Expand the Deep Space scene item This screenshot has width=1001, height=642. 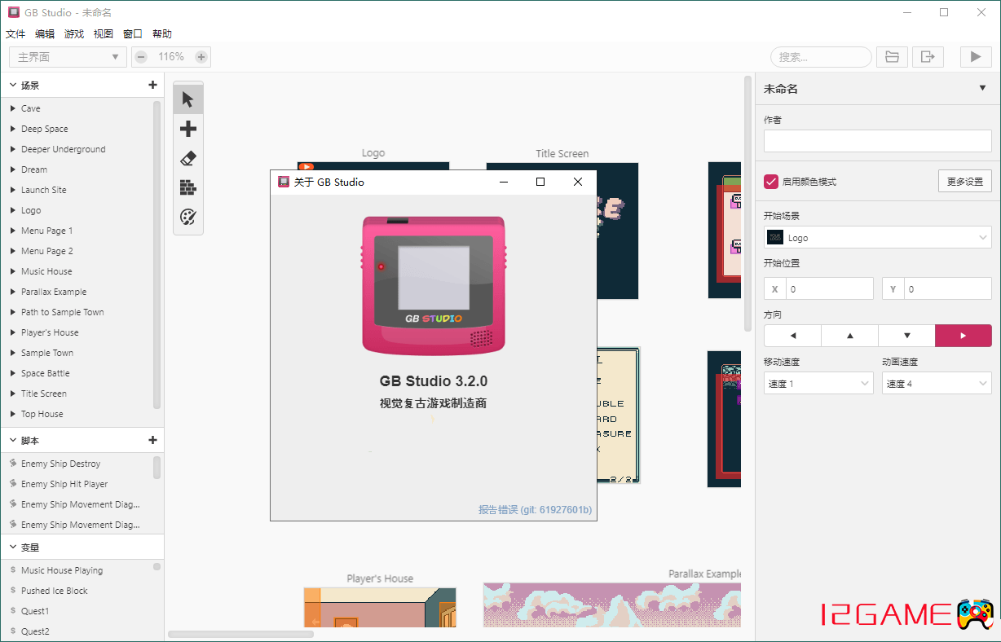(13, 129)
